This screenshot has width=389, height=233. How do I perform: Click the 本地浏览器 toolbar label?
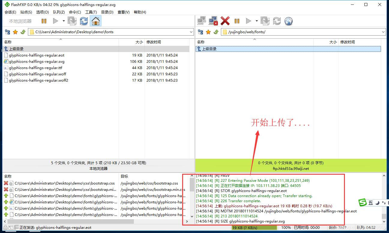tap(20, 21)
